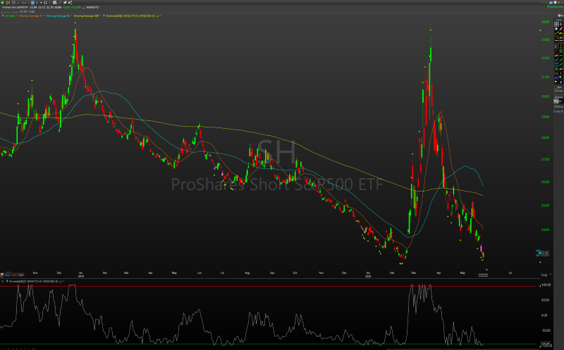564x350 pixels.
Task: Click the Buy button
Action: tap(7, 275)
